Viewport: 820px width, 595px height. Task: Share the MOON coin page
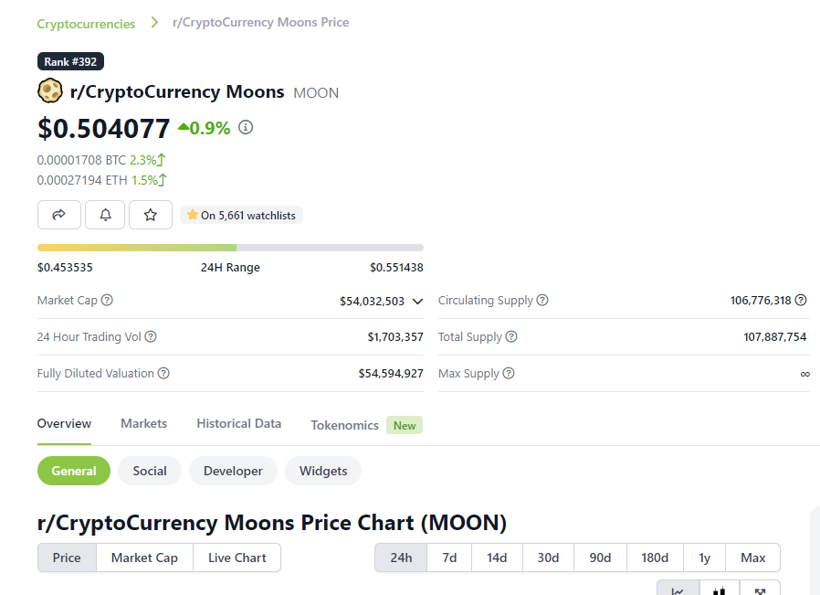(x=58, y=215)
